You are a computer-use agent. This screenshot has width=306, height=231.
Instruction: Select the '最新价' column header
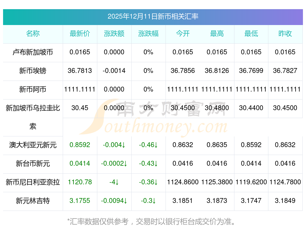pyautogui.click(x=80, y=34)
